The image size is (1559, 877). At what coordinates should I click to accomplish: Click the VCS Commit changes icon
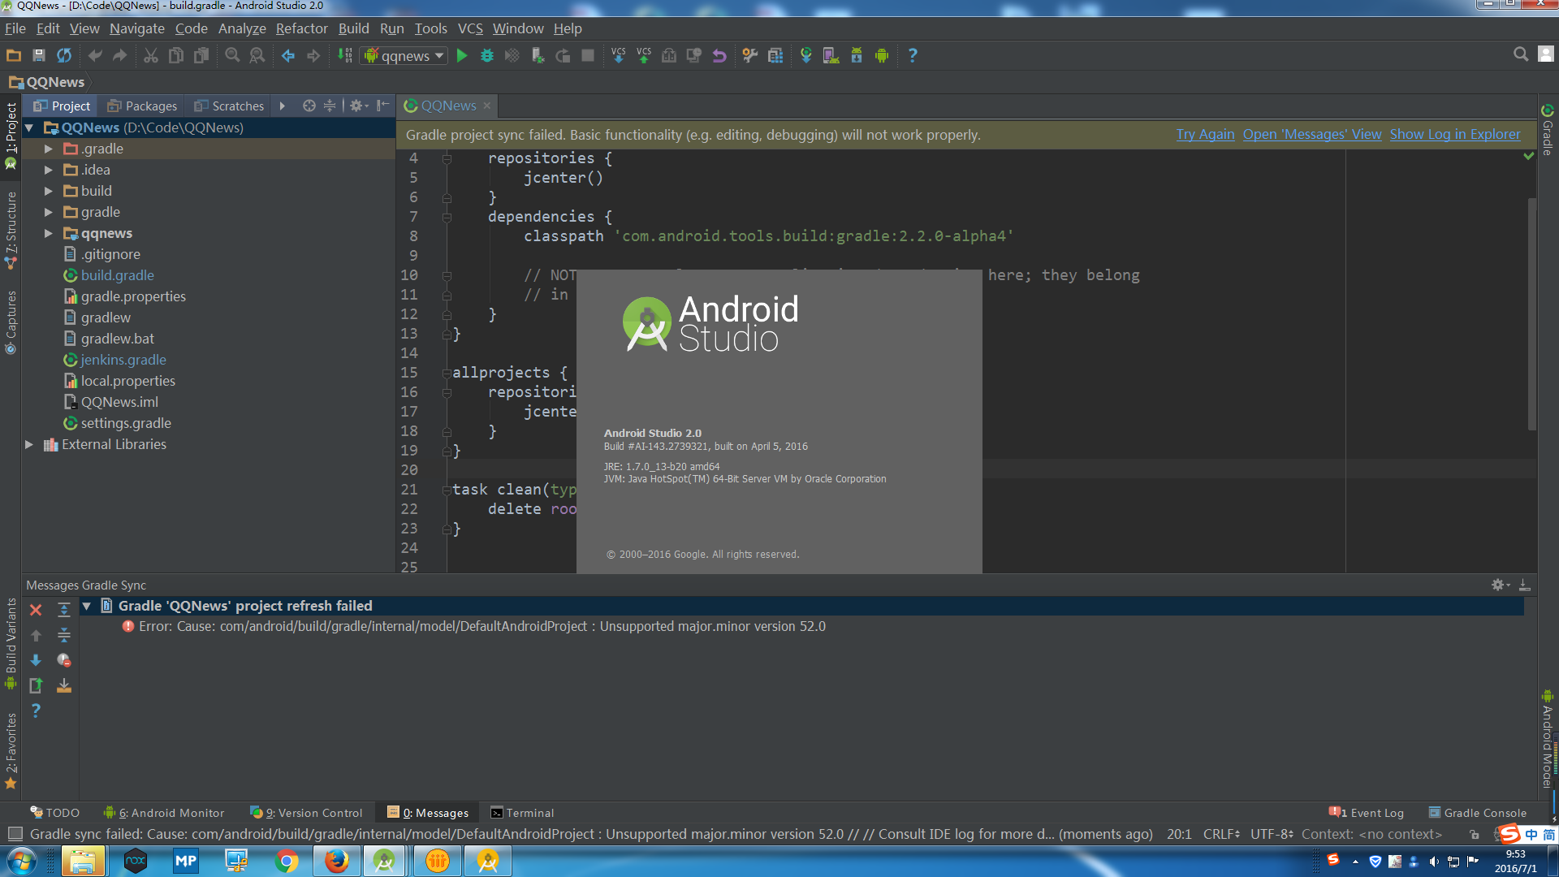[644, 55]
